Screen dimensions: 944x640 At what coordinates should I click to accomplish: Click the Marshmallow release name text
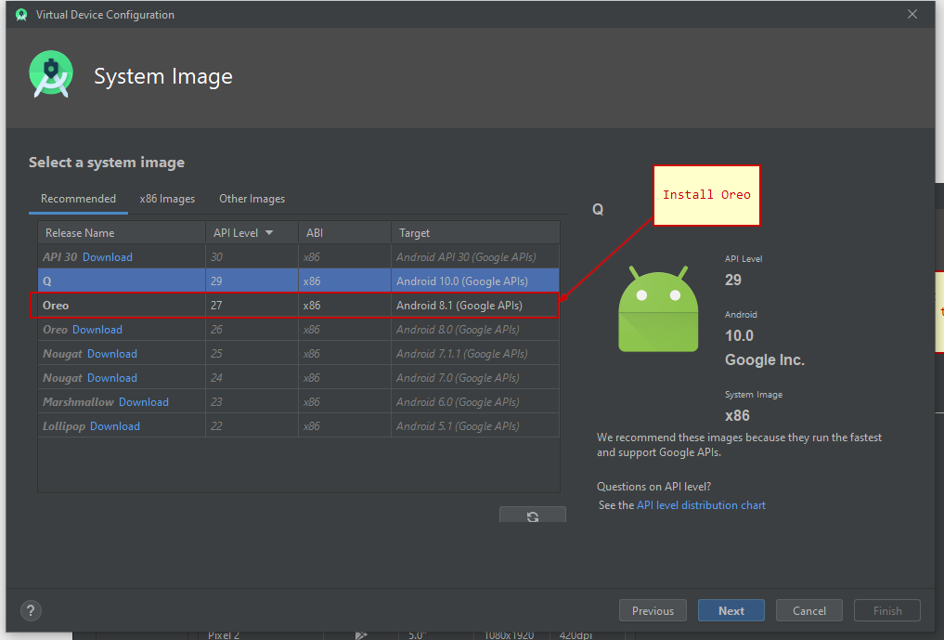tap(78, 402)
